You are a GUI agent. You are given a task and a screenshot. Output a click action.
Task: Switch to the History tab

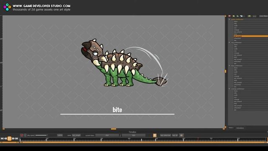(231, 128)
